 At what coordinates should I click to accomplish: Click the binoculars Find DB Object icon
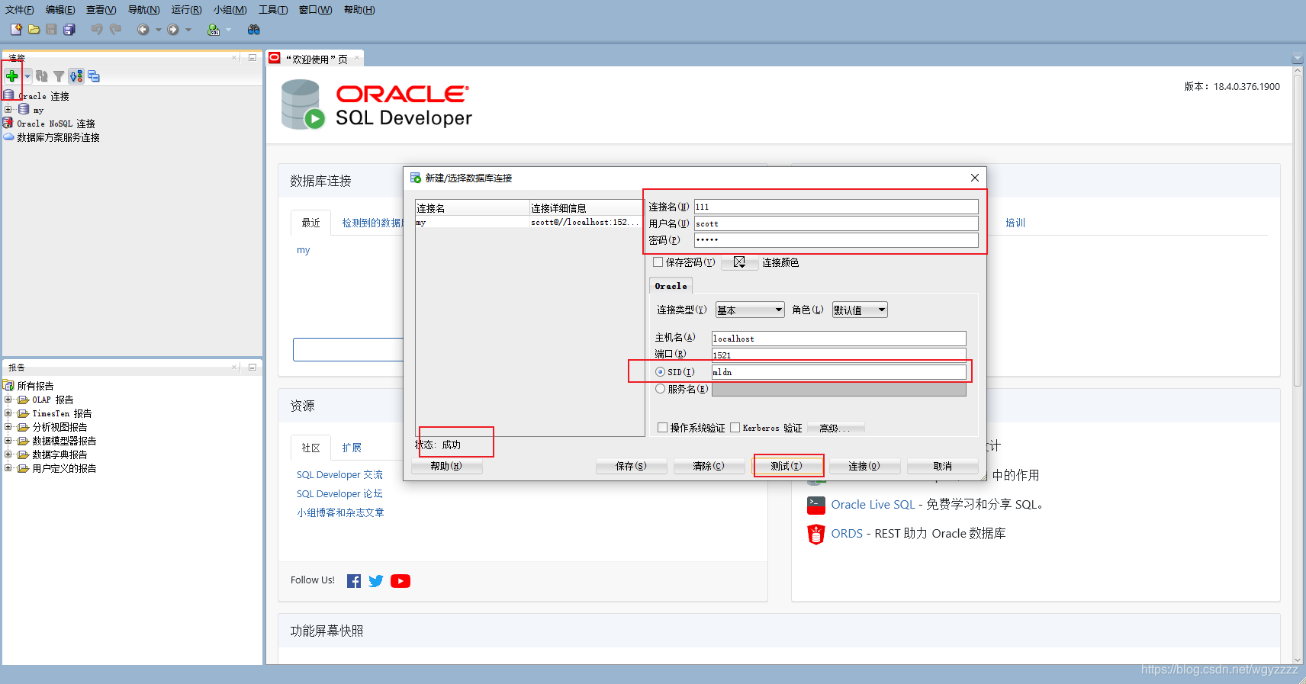254,29
